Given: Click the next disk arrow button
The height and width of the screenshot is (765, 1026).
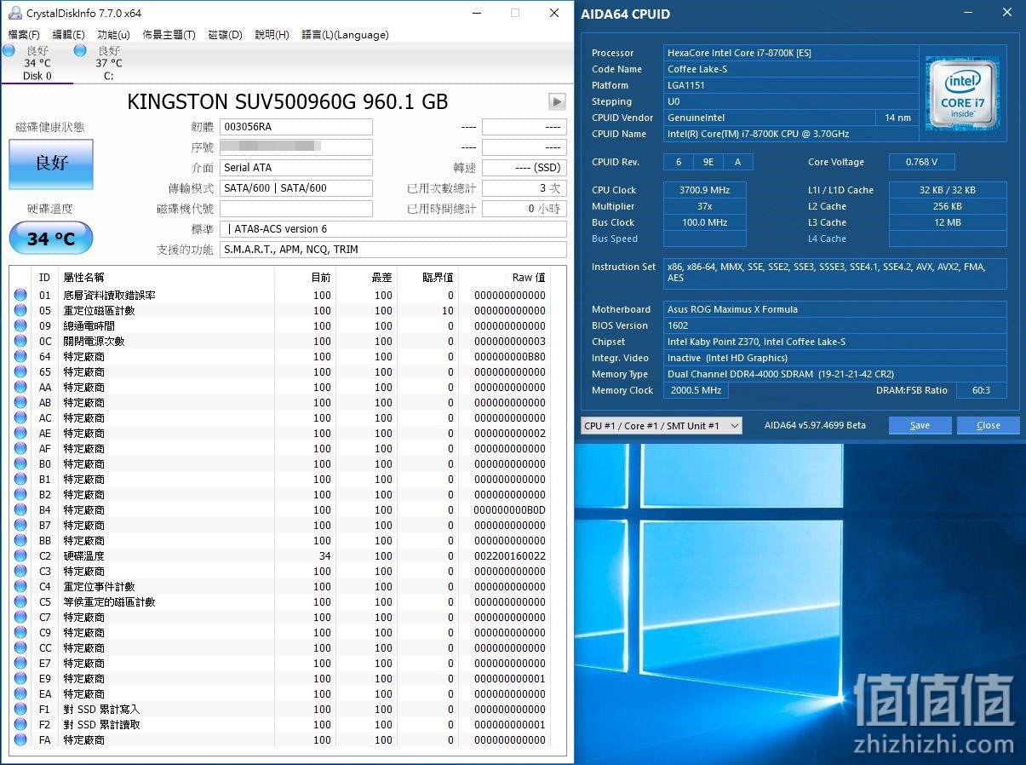Looking at the screenshot, I should pyautogui.click(x=557, y=102).
